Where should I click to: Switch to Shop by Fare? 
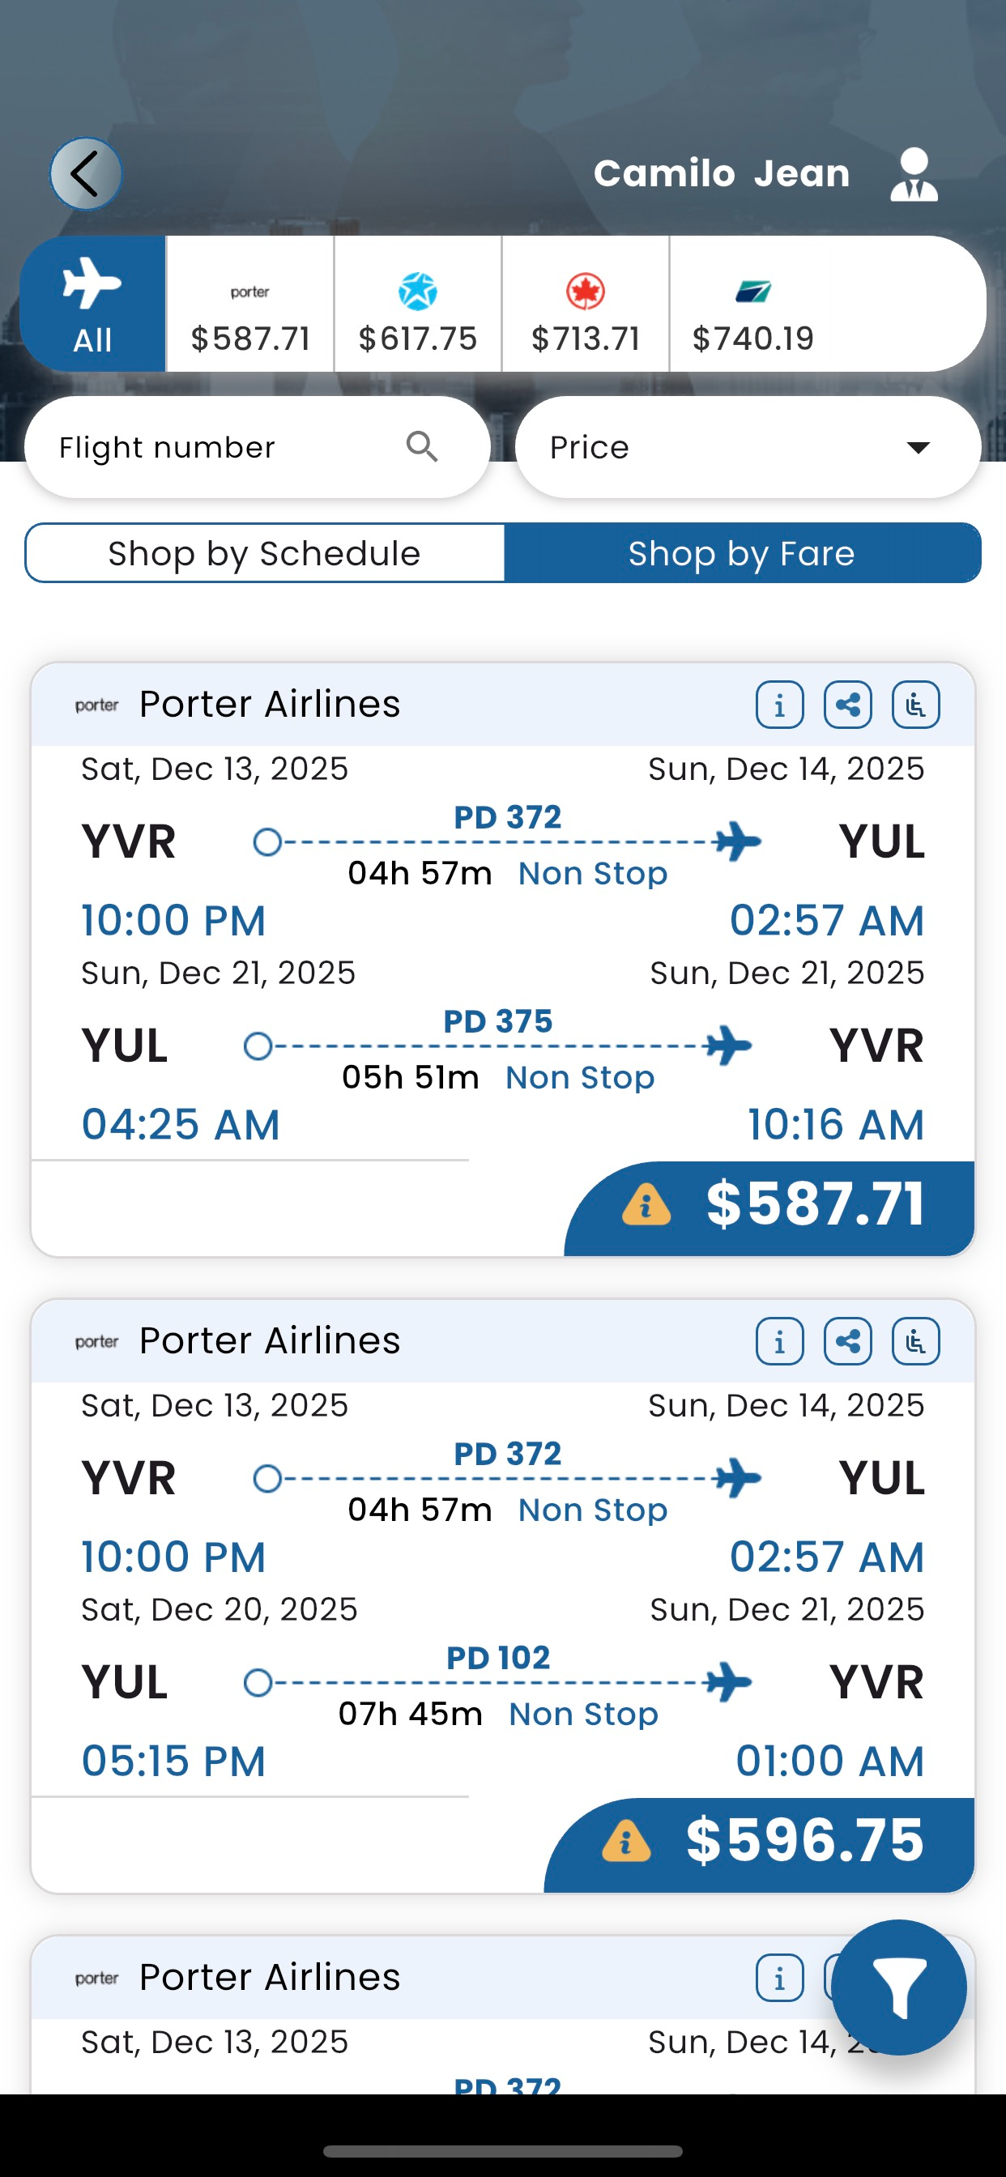point(741,553)
